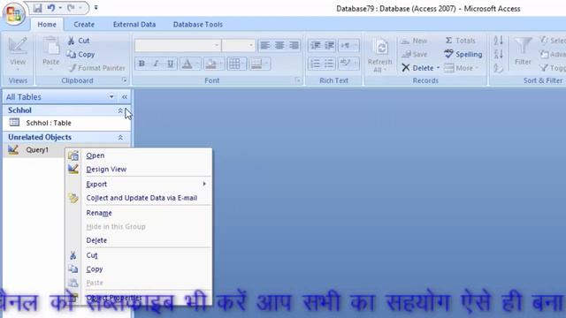Open Customize Quick Access Toolbar arrow

(96, 8)
